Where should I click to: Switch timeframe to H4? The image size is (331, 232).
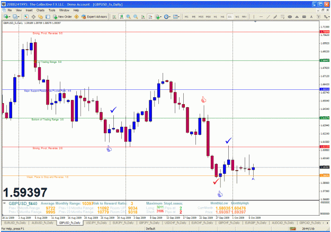pos(222,16)
